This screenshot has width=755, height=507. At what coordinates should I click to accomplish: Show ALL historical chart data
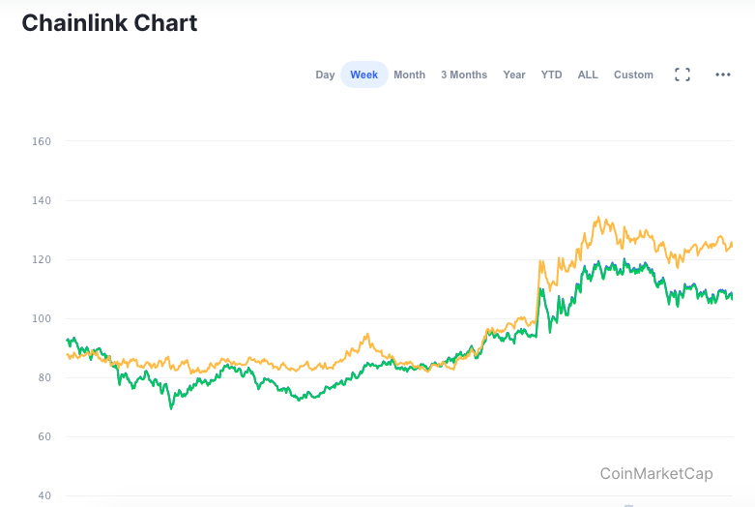[588, 75]
